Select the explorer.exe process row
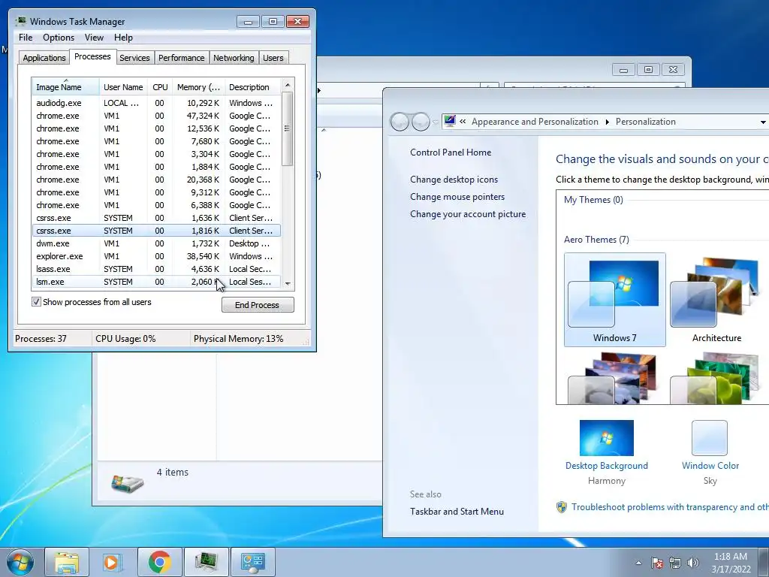This screenshot has height=577, width=769. point(156,256)
